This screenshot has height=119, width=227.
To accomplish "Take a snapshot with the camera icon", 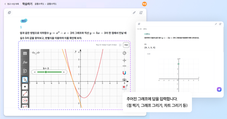I will [124, 80].
